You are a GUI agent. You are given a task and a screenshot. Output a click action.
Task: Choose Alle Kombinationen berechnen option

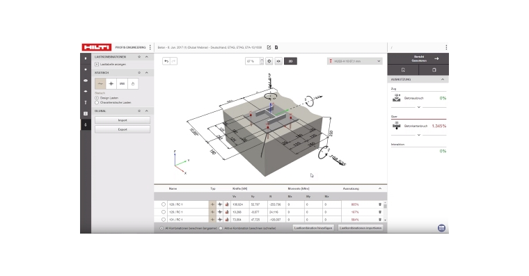[161, 228]
